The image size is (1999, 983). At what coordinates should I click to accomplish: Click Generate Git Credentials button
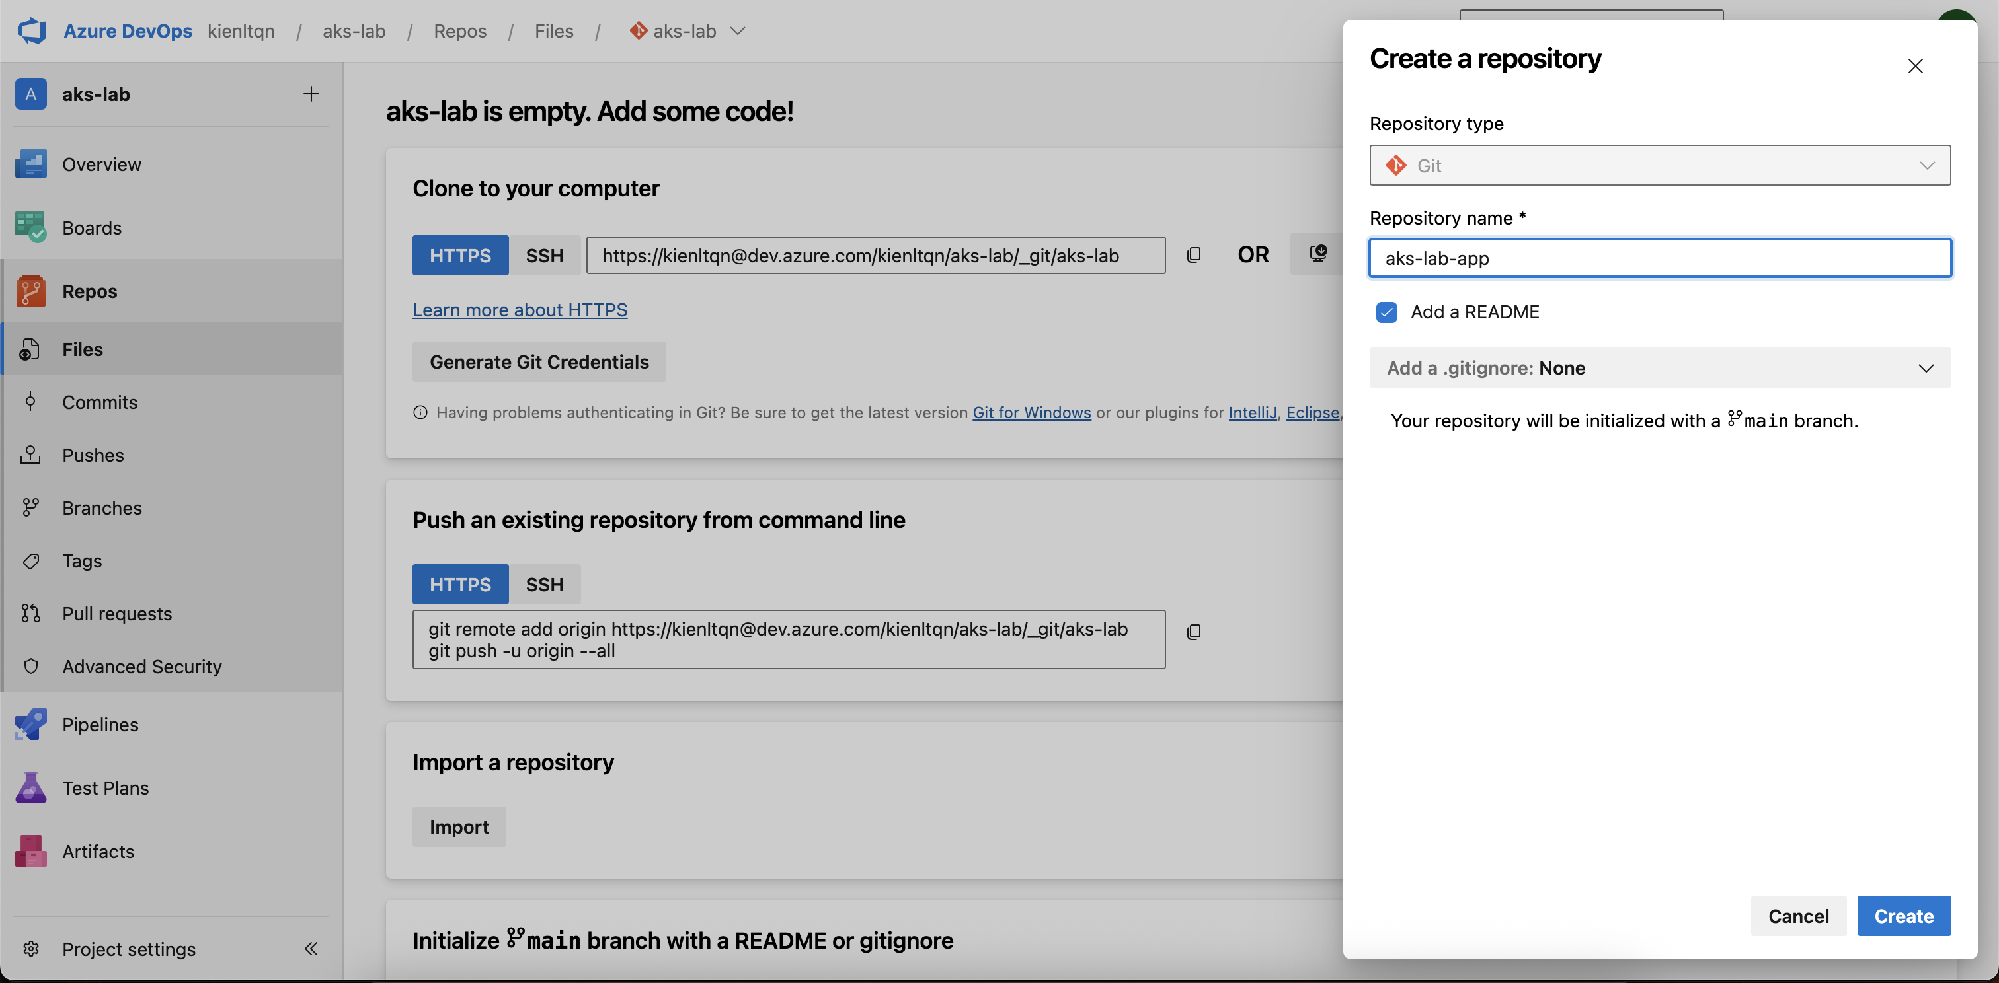539,361
